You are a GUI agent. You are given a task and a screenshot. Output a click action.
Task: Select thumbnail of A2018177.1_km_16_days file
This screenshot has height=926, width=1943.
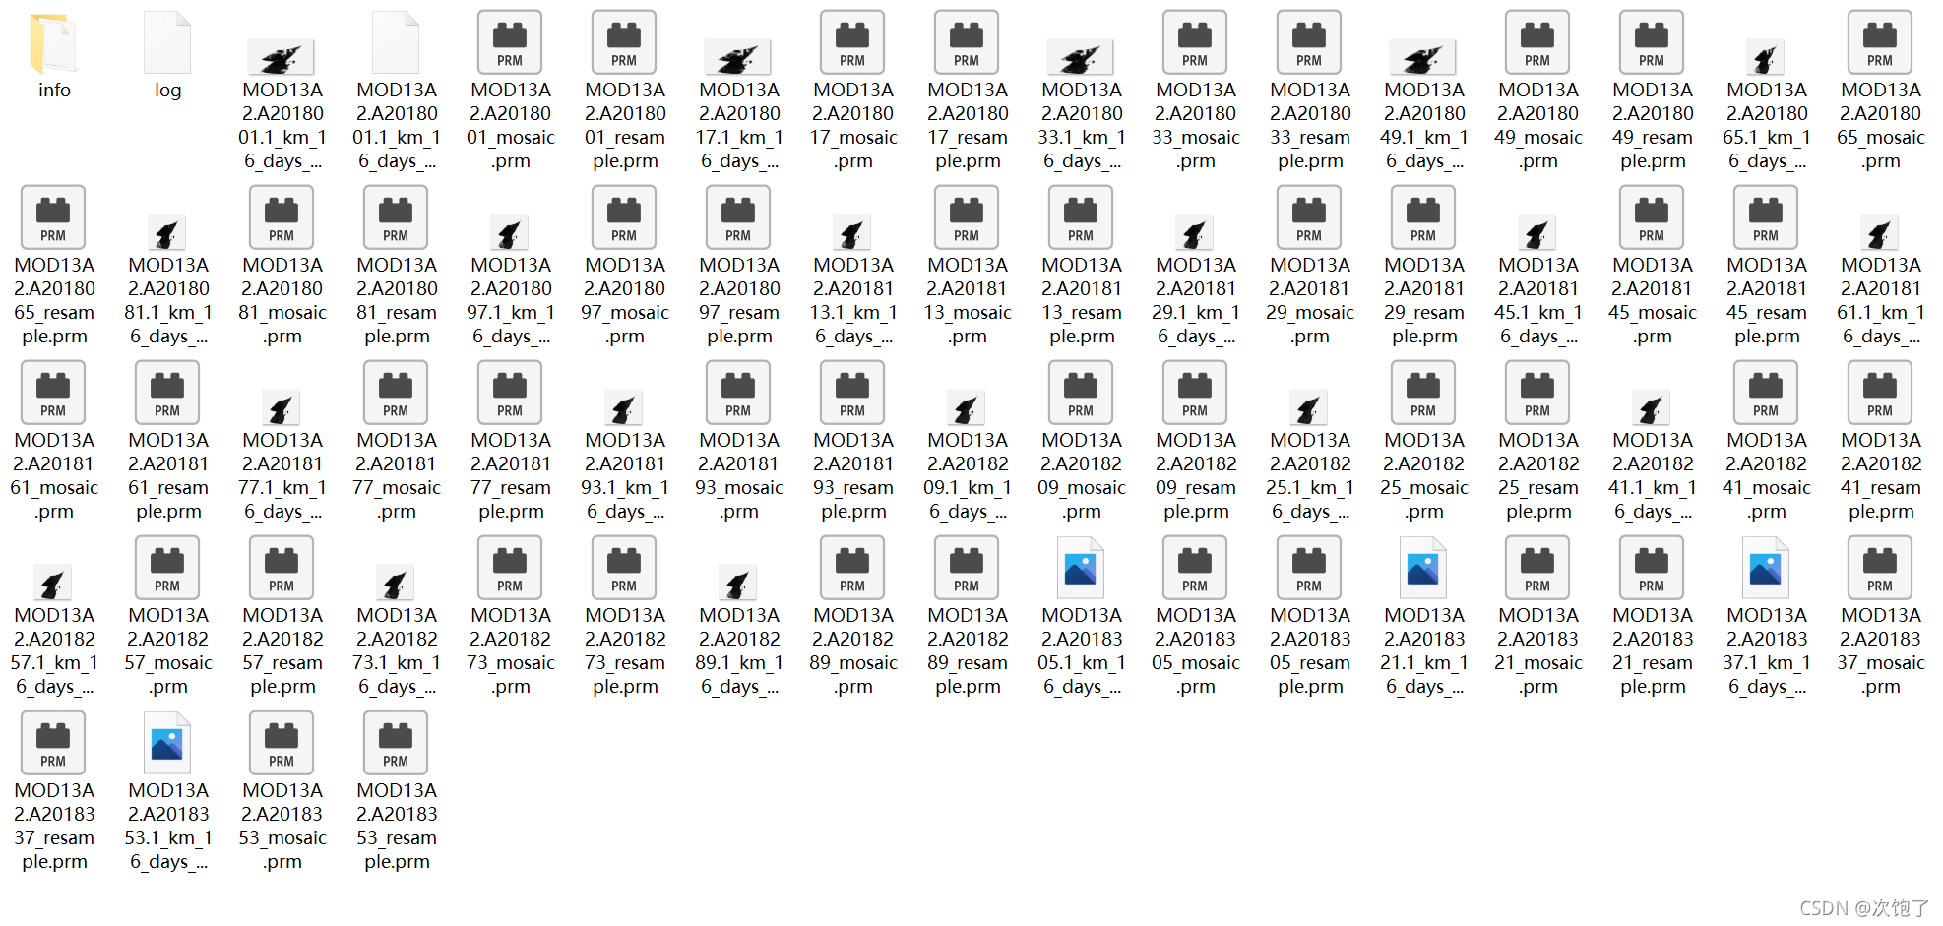click(x=282, y=407)
